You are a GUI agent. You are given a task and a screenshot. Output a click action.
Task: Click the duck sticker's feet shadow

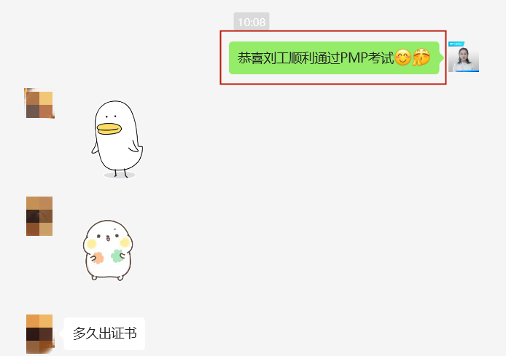(119, 175)
